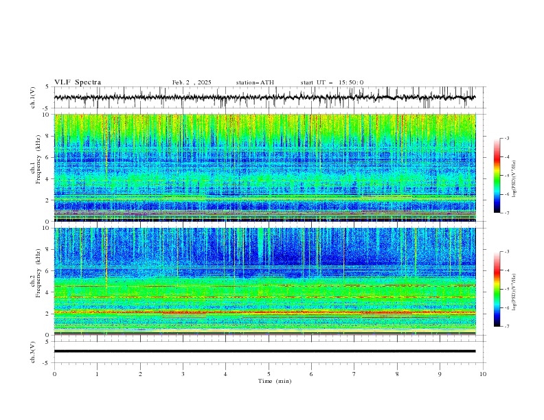Click the "-5" tick of the lower color bar

tap(507, 289)
